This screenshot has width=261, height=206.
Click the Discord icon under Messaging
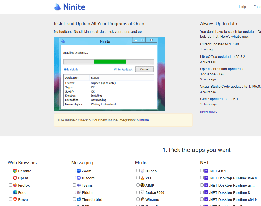pyautogui.click(x=79, y=178)
